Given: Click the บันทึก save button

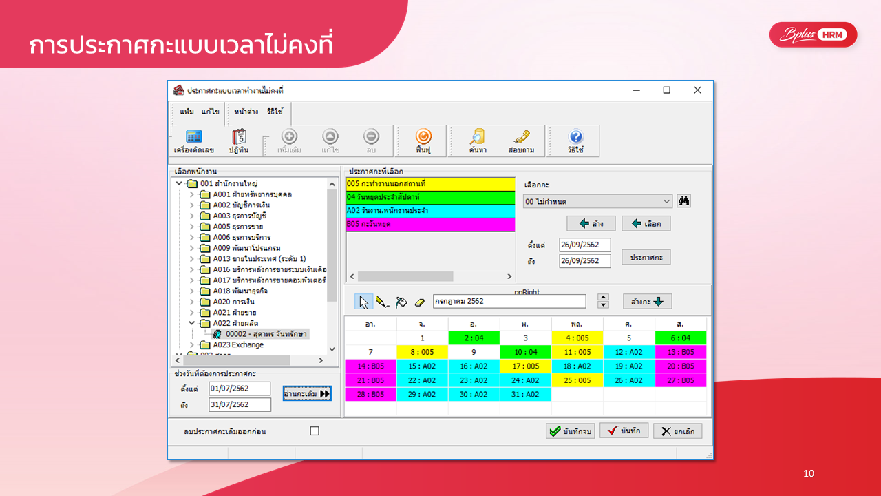Looking at the screenshot, I should click(x=624, y=431).
